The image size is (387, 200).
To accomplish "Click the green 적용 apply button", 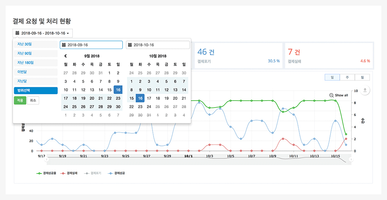I will click(20, 100).
